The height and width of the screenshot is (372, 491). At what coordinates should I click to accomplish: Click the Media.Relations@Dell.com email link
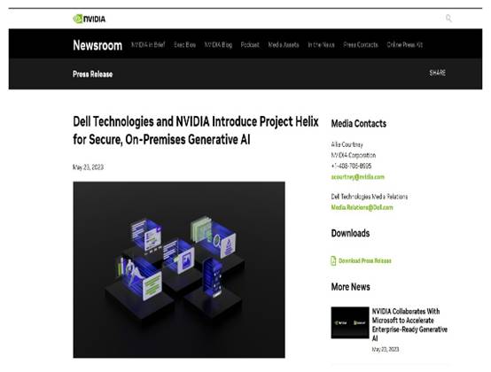click(362, 207)
